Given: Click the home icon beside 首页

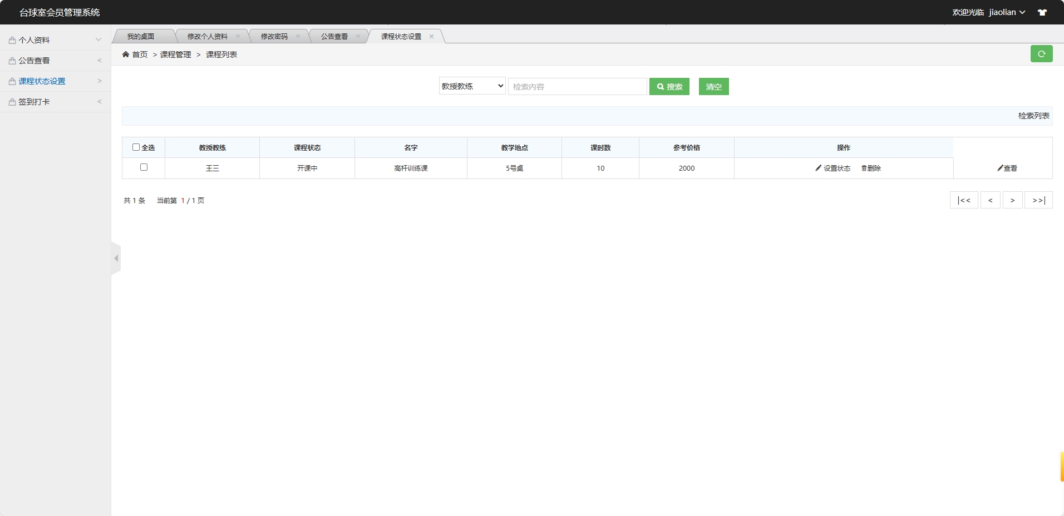Looking at the screenshot, I should [x=126, y=54].
